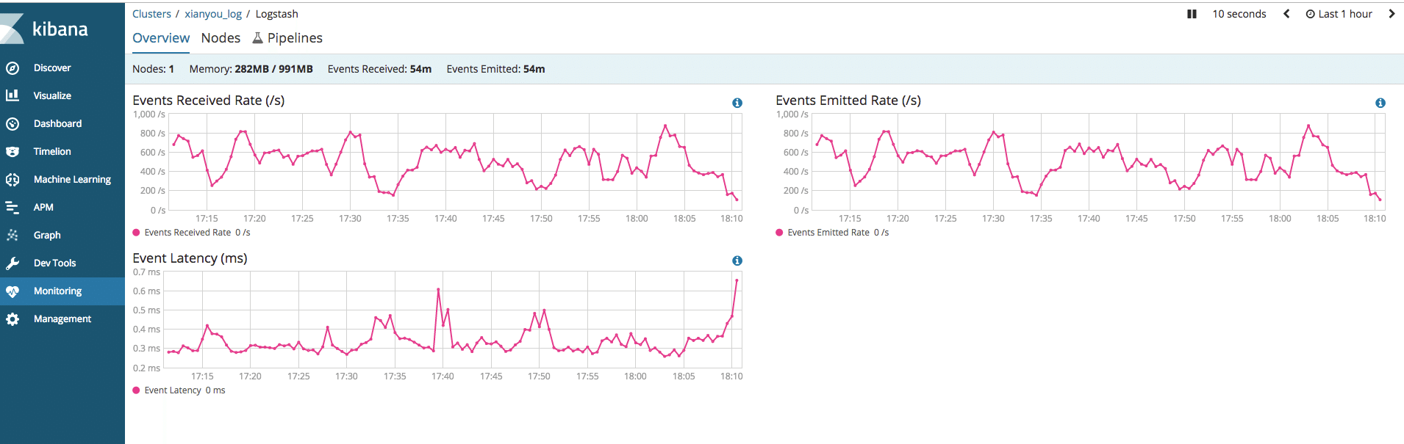The width and height of the screenshot is (1404, 444).
Task: Click the latency spike near 17:40
Action: pyautogui.click(x=439, y=289)
